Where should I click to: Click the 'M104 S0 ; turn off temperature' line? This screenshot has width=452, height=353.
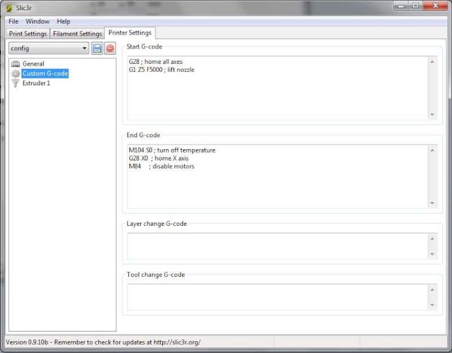tap(172, 150)
